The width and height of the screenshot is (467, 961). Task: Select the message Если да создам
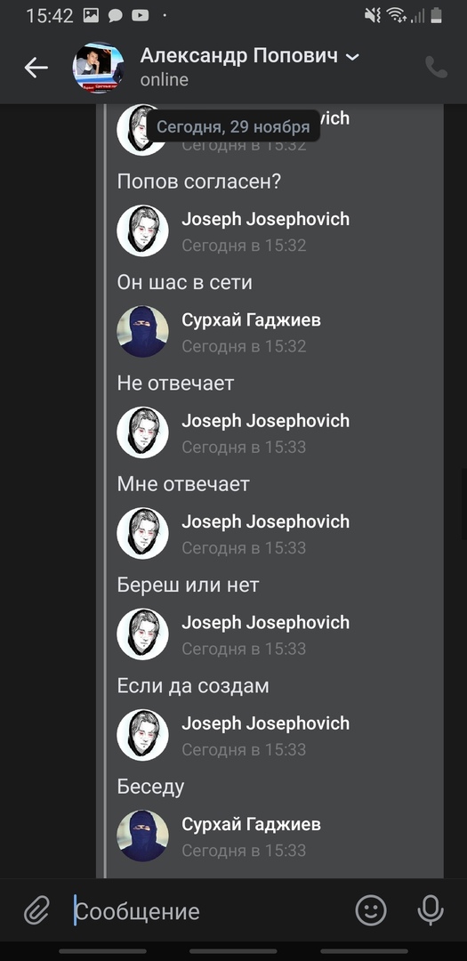pos(193,686)
